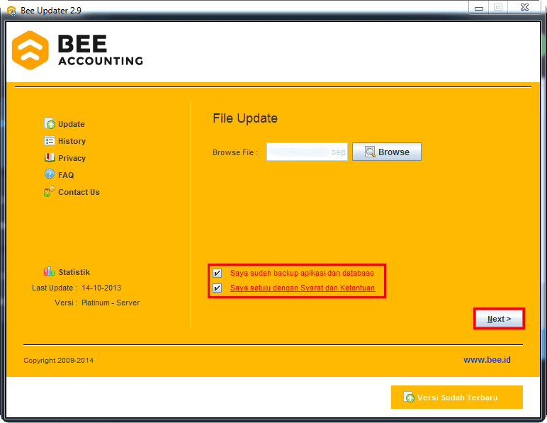Click the Saya sudah backup aplikasi label
547x423 pixels.
(x=302, y=273)
